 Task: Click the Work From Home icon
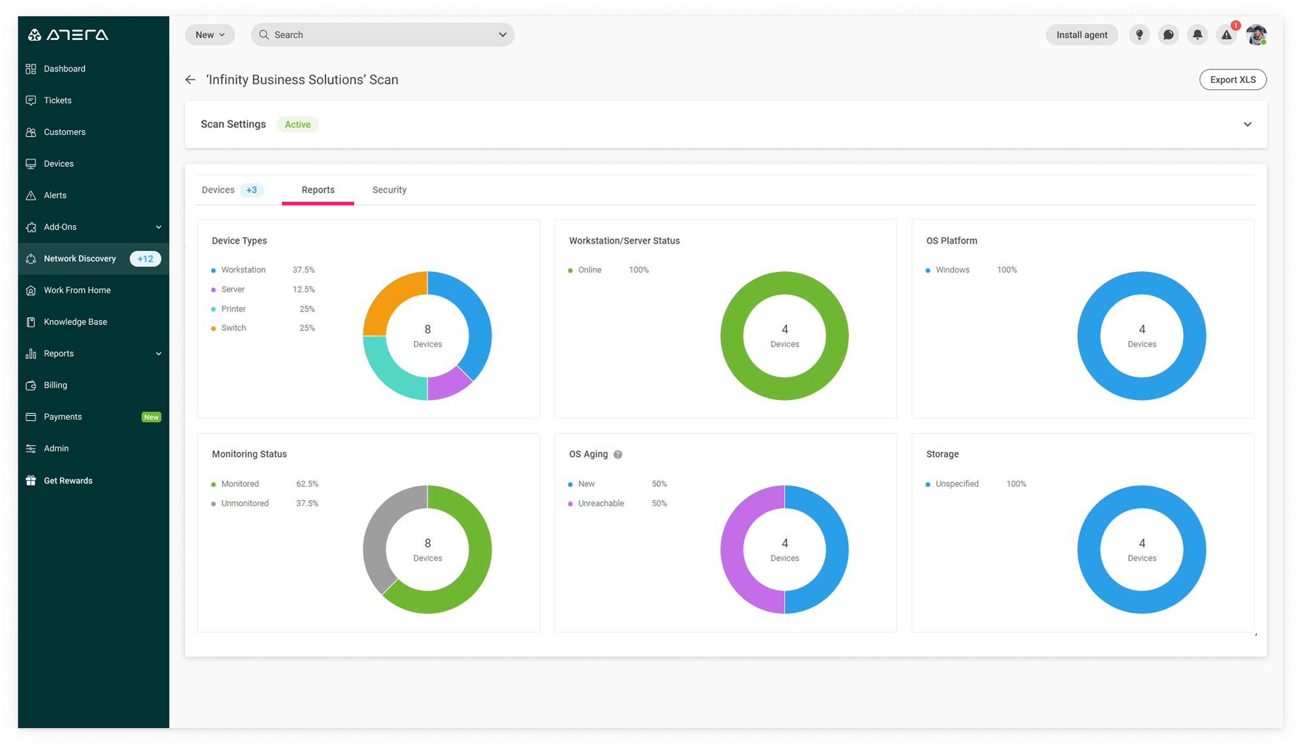31,290
